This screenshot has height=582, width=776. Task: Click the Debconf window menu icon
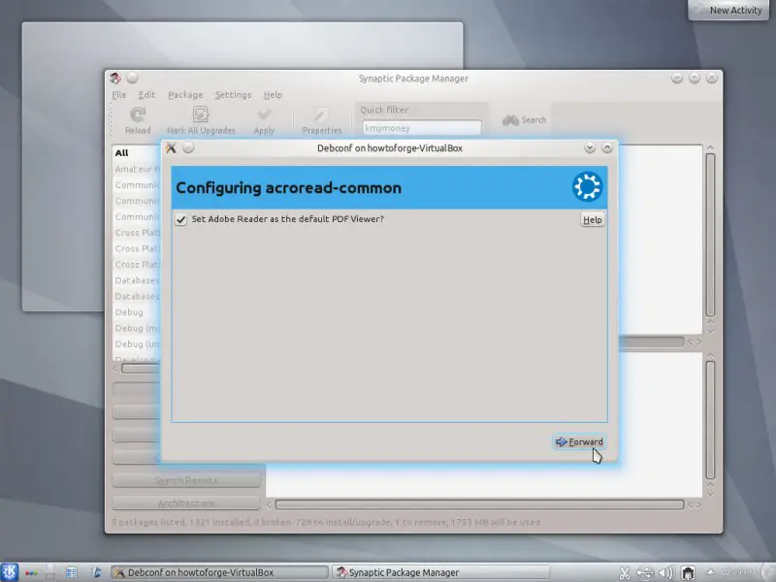(172, 147)
